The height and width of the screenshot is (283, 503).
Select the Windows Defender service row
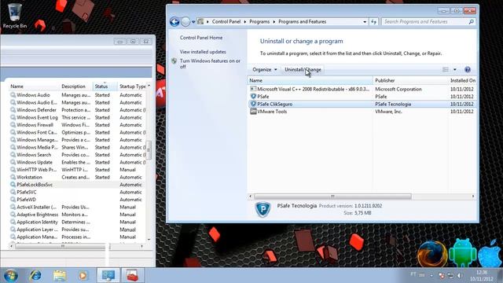pos(77,110)
